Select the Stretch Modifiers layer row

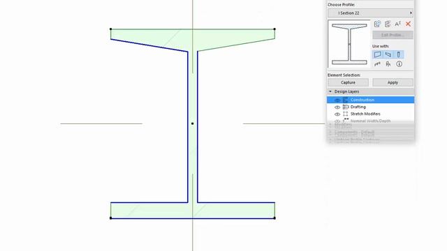click(370, 114)
